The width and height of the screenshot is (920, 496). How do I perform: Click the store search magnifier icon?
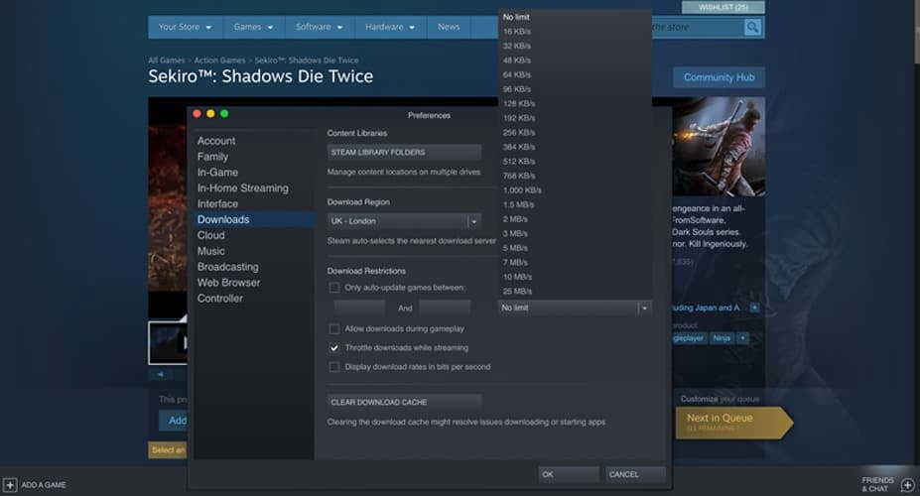coord(752,27)
